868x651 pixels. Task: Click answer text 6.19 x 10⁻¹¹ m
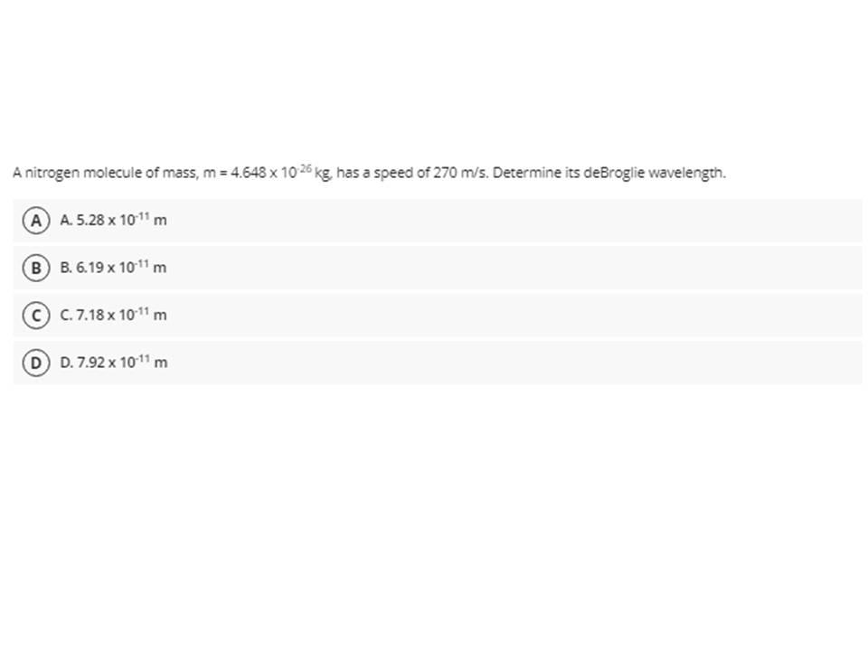pyautogui.click(x=121, y=268)
